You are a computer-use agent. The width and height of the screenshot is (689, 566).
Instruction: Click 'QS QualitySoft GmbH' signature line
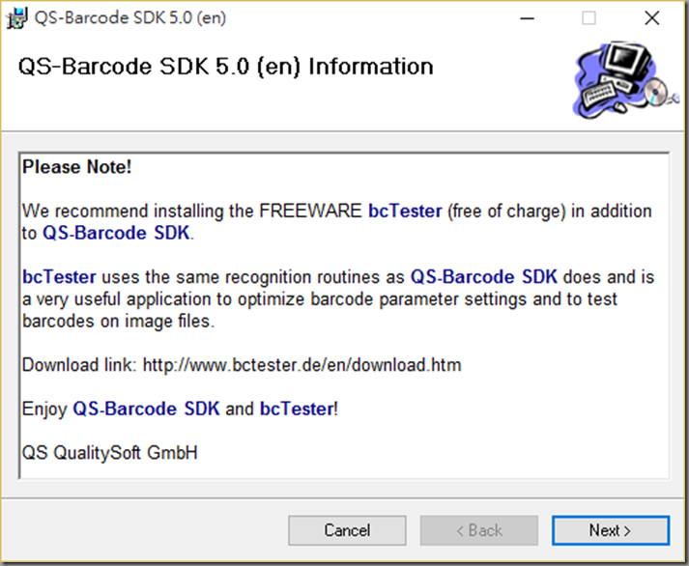pos(110,453)
